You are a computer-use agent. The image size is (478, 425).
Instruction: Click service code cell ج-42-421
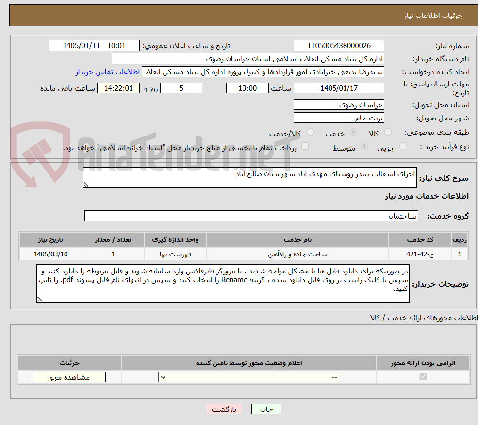point(420,254)
